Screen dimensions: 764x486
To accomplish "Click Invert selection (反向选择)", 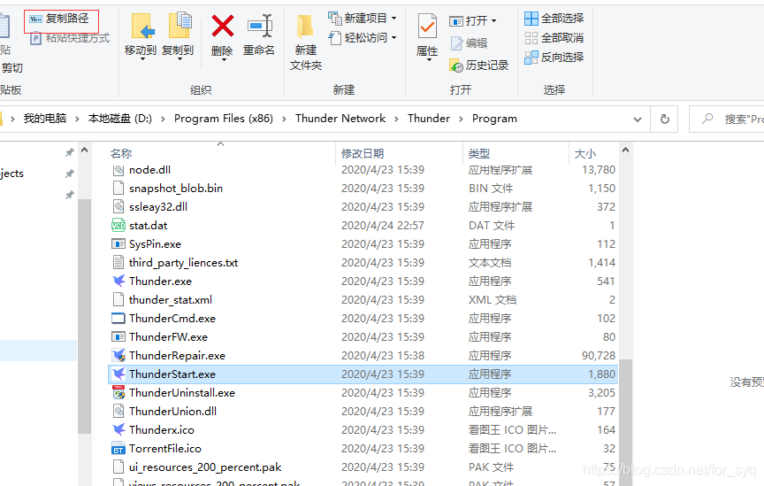I will tap(554, 57).
